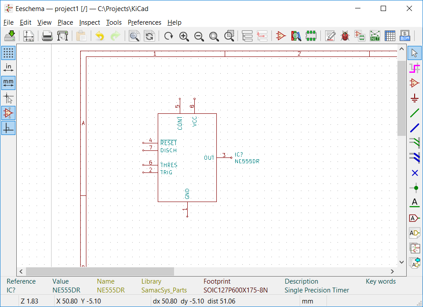Toggle the grid display off
The width and height of the screenshot is (423, 307).
click(8, 53)
